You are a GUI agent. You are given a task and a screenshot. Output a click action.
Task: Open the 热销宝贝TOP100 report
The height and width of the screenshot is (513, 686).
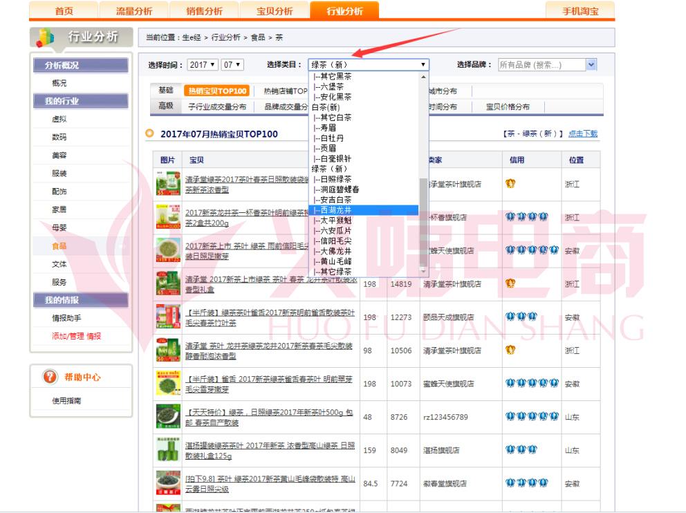(x=217, y=91)
